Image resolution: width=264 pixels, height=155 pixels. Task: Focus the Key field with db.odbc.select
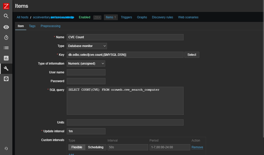coord(125,55)
